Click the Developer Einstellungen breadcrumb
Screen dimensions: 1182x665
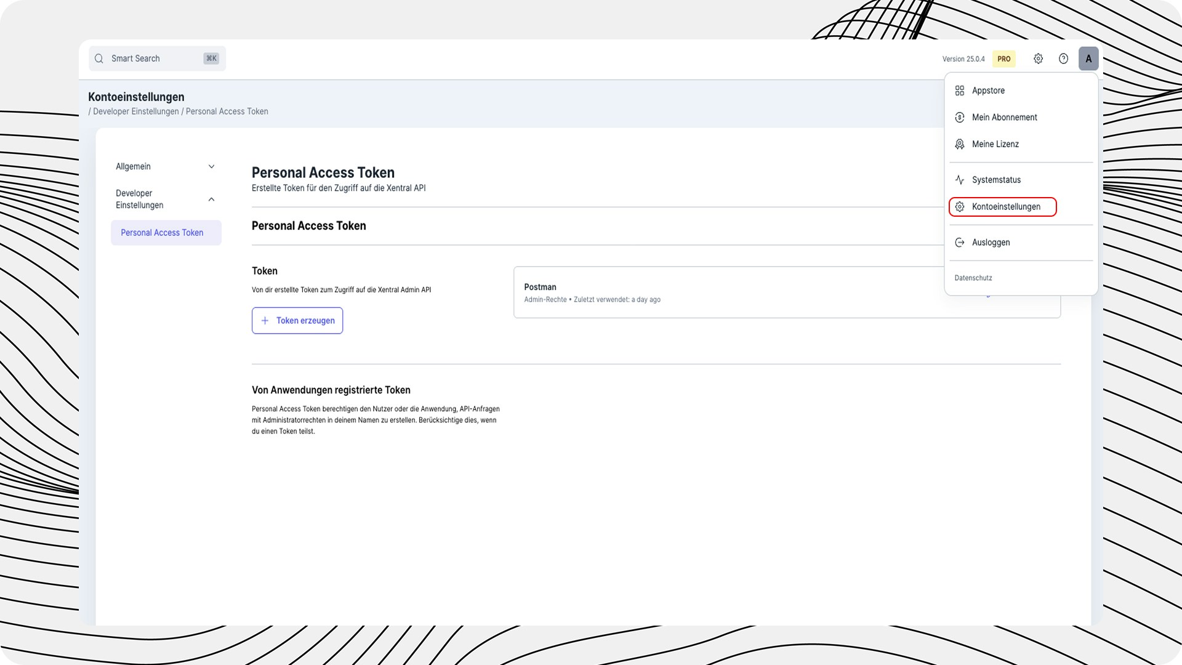[x=136, y=111]
